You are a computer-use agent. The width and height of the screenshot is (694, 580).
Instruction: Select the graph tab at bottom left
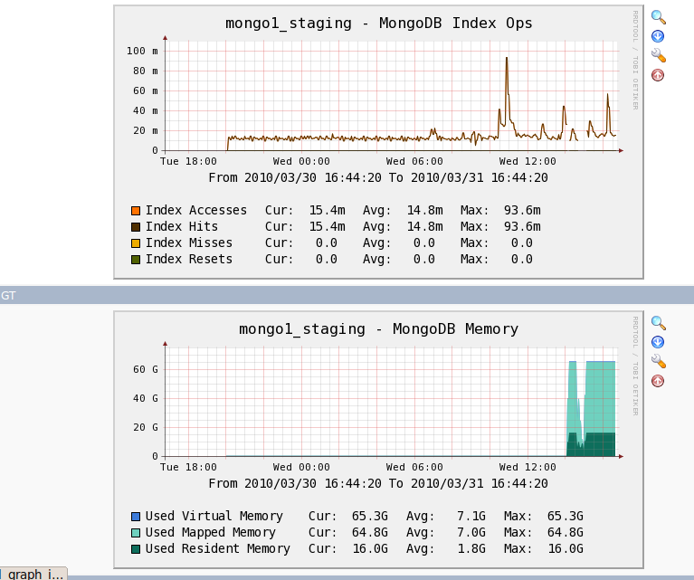tap(33, 574)
